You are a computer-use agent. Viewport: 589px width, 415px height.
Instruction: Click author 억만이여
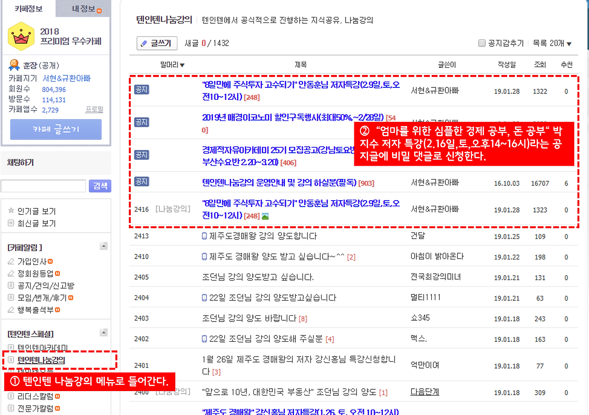click(425, 366)
